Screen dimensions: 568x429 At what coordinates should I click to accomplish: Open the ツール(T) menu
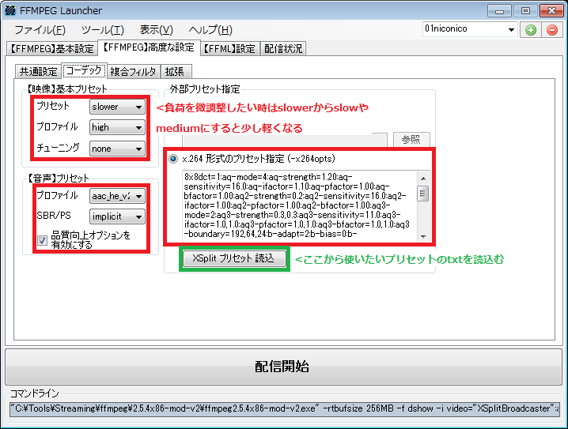click(103, 30)
